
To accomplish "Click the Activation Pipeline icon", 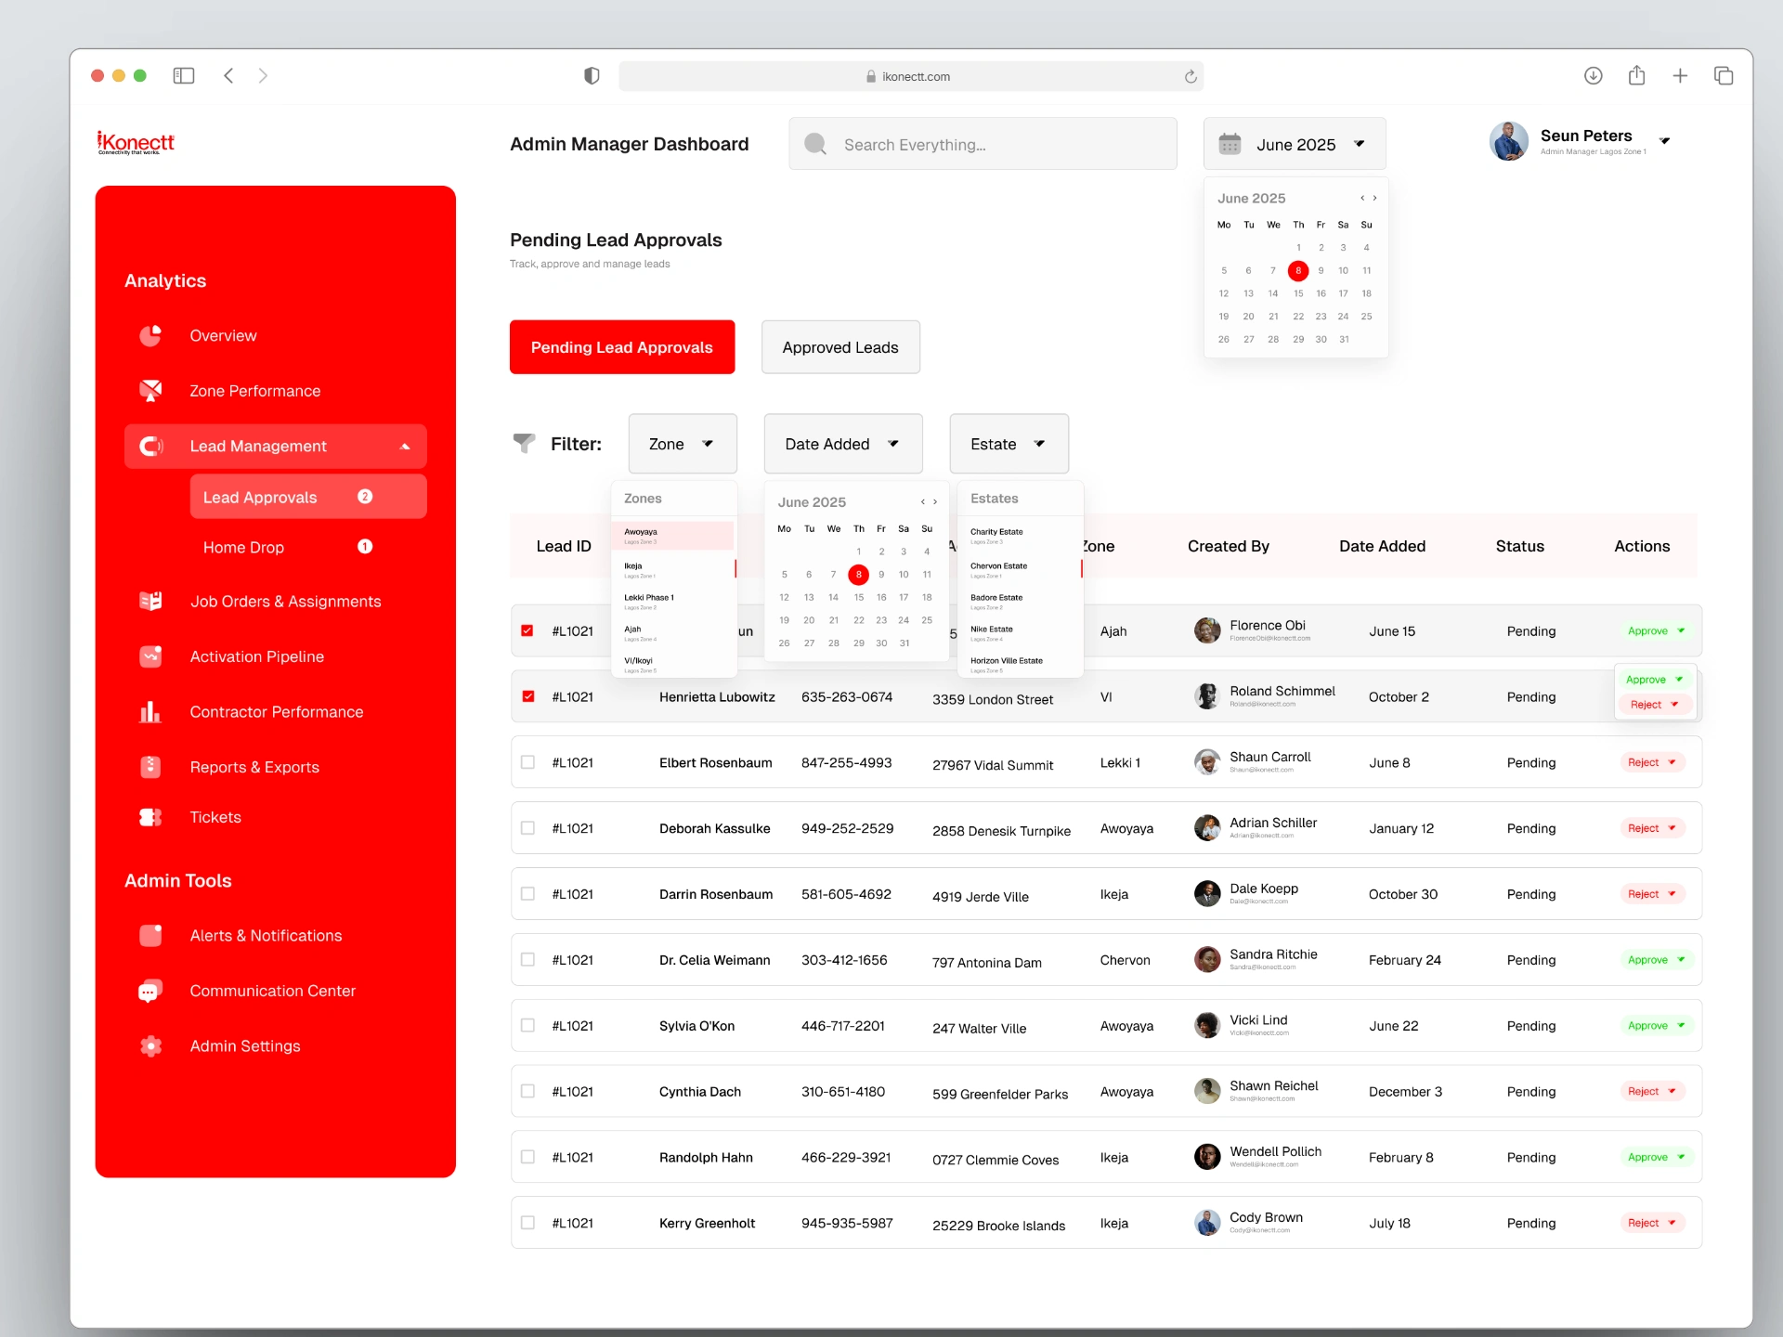I will coord(150,656).
